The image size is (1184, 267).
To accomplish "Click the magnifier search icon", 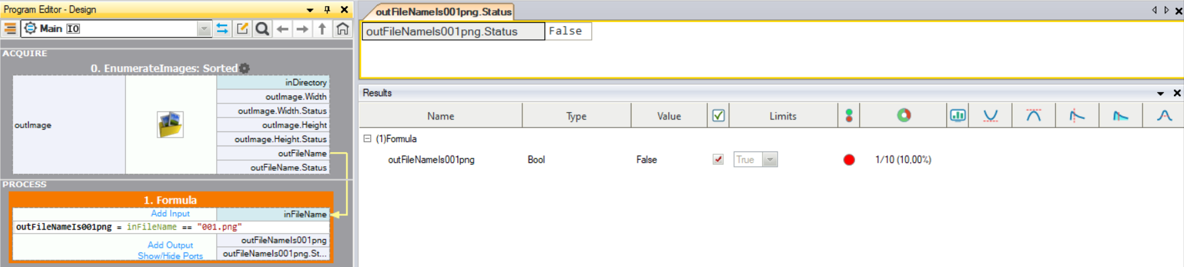I will [263, 29].
